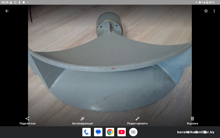Tap the Поделиться share button
This screenshot has width=220, height=138.
[28, 121]
